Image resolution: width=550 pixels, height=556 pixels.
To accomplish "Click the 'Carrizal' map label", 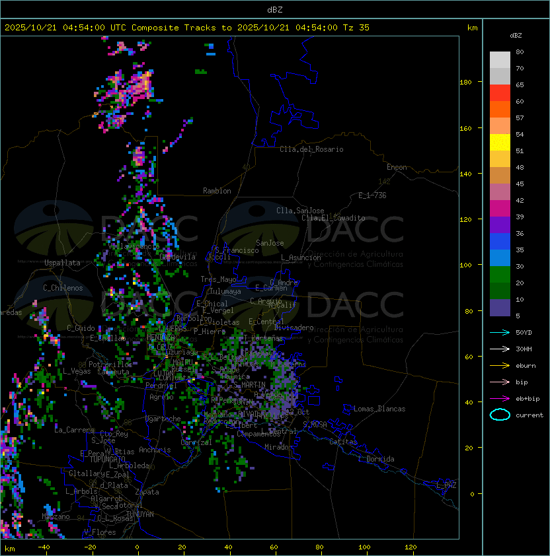I will [x=196, y=442].
